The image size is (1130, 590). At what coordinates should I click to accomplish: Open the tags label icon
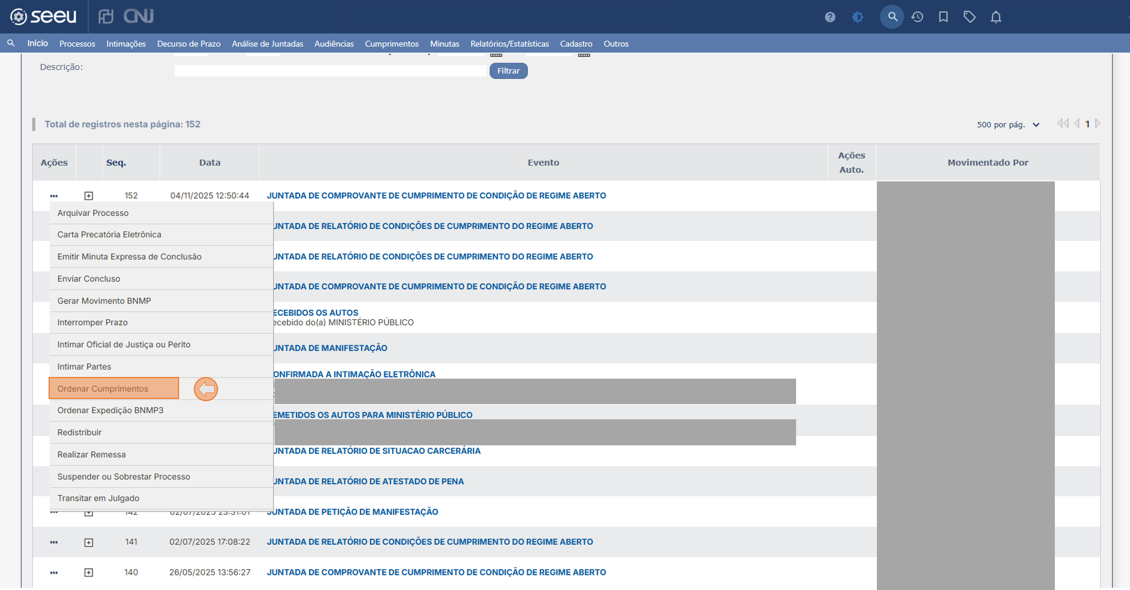[x=970, y=17]
